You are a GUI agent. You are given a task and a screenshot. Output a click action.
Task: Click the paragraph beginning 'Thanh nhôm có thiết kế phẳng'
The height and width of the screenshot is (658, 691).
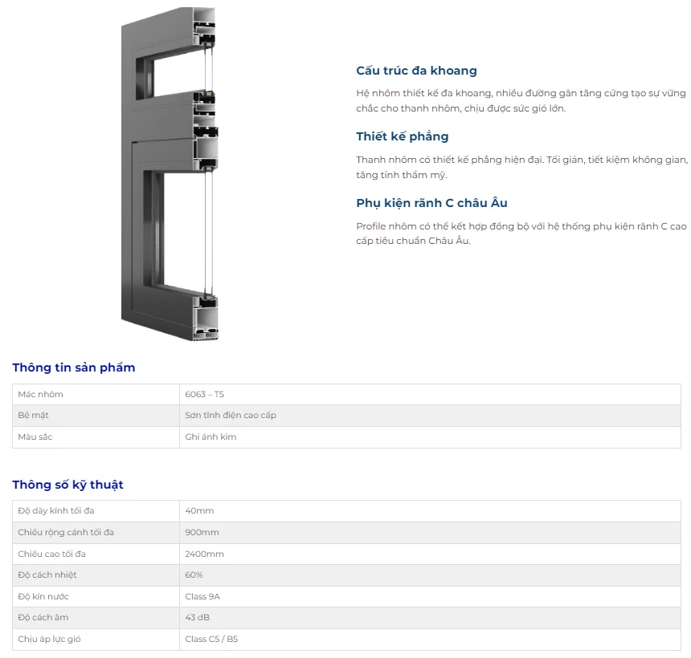point(521,167)
